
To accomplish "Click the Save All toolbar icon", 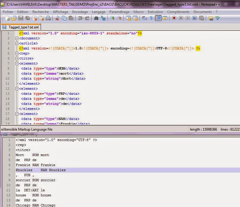I will pyautogui.click(x=28, y=18).
